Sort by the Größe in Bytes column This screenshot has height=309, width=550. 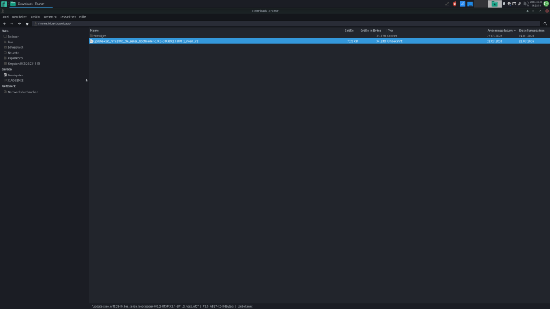[x=370, y=30]
